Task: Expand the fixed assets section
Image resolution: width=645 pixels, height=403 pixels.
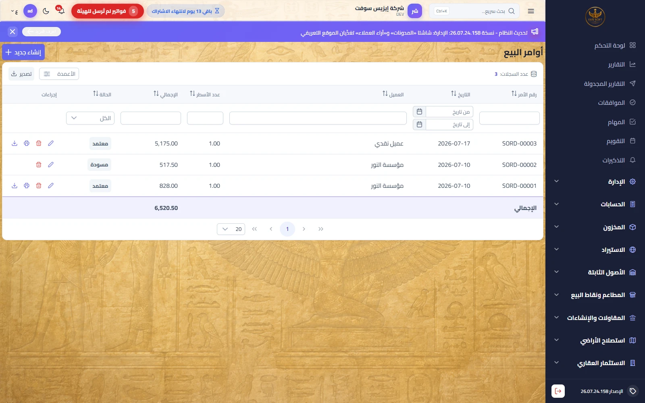Action: click(595, 272)
